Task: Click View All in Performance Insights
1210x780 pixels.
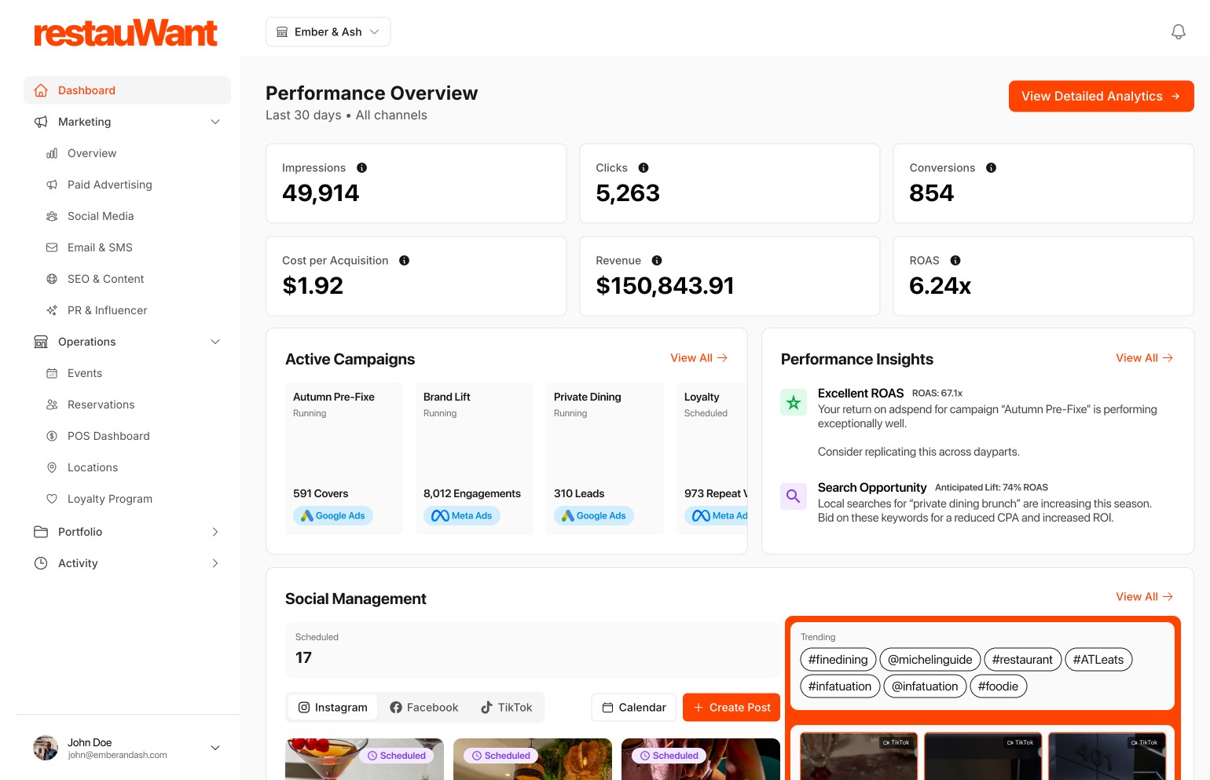Action: pos(1144,358)
